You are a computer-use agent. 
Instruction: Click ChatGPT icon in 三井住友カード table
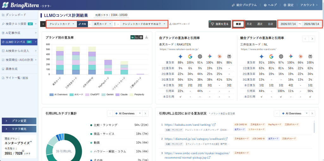pyautogui.click(x=281, y=56)
